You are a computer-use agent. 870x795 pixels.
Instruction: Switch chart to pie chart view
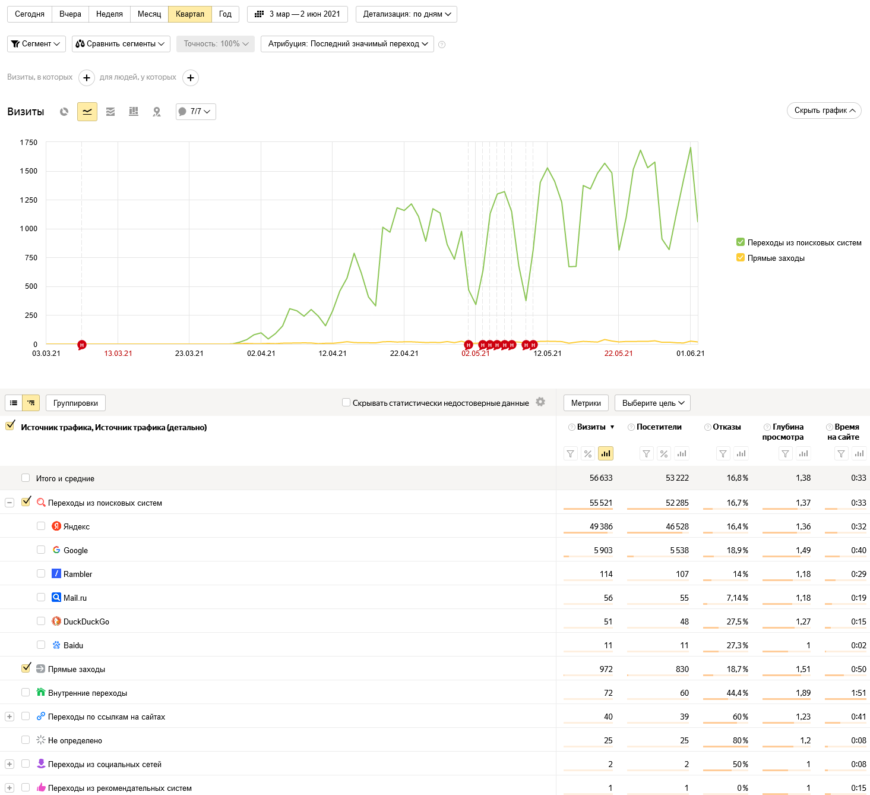[x=64, y=112]
